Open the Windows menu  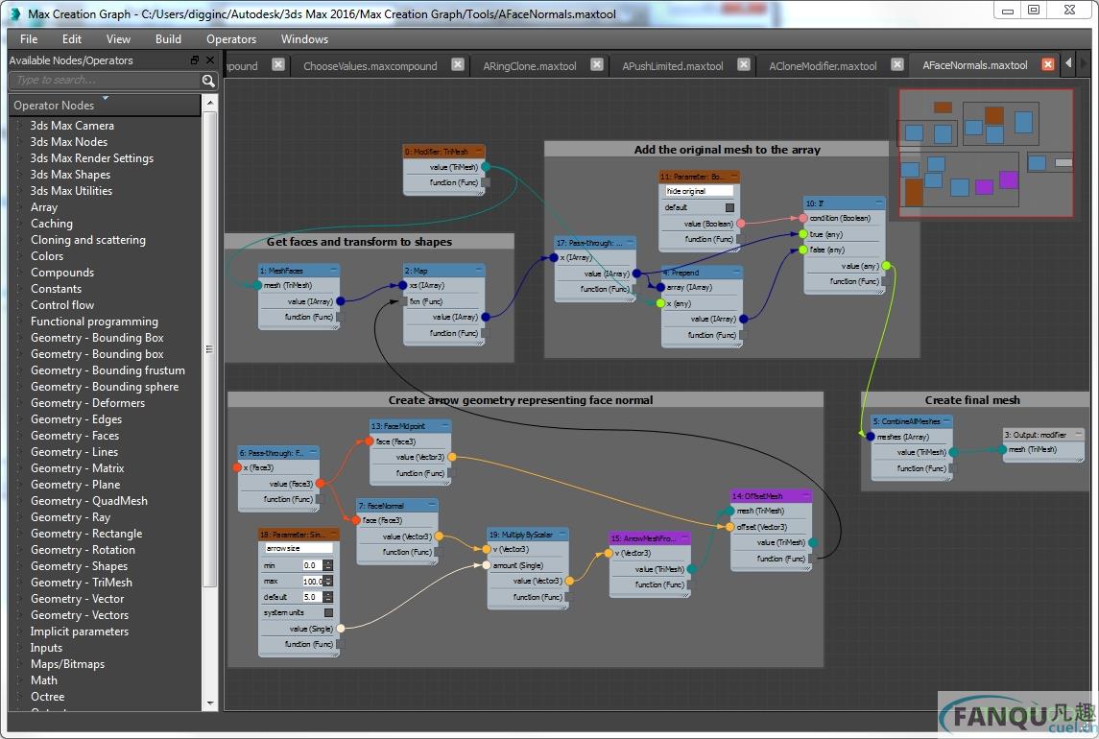point(304,39)
